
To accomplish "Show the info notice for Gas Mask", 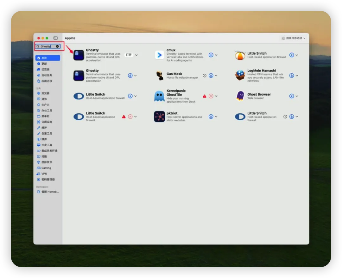I will 204,76.
